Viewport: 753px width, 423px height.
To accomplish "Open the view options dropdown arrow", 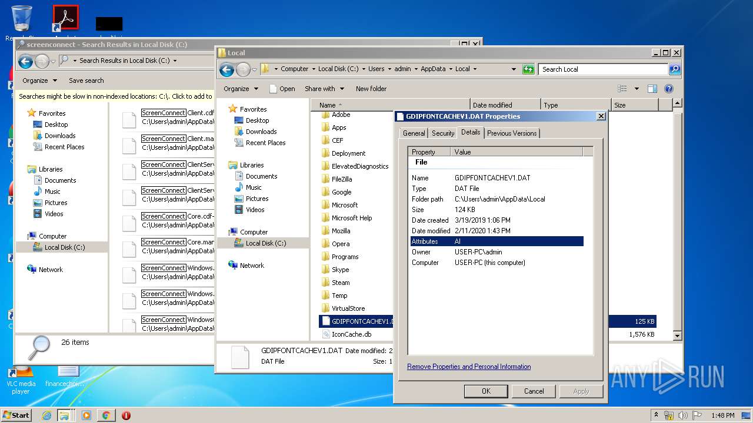I will pos(637,89).
